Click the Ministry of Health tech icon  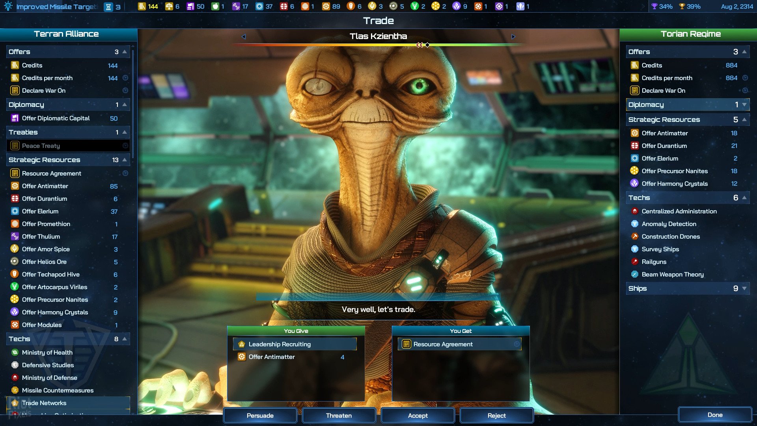[15, 352]
